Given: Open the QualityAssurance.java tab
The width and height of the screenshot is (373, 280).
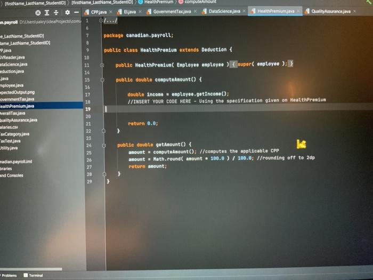Looking at the screenshot, I should tap(331, 11).
